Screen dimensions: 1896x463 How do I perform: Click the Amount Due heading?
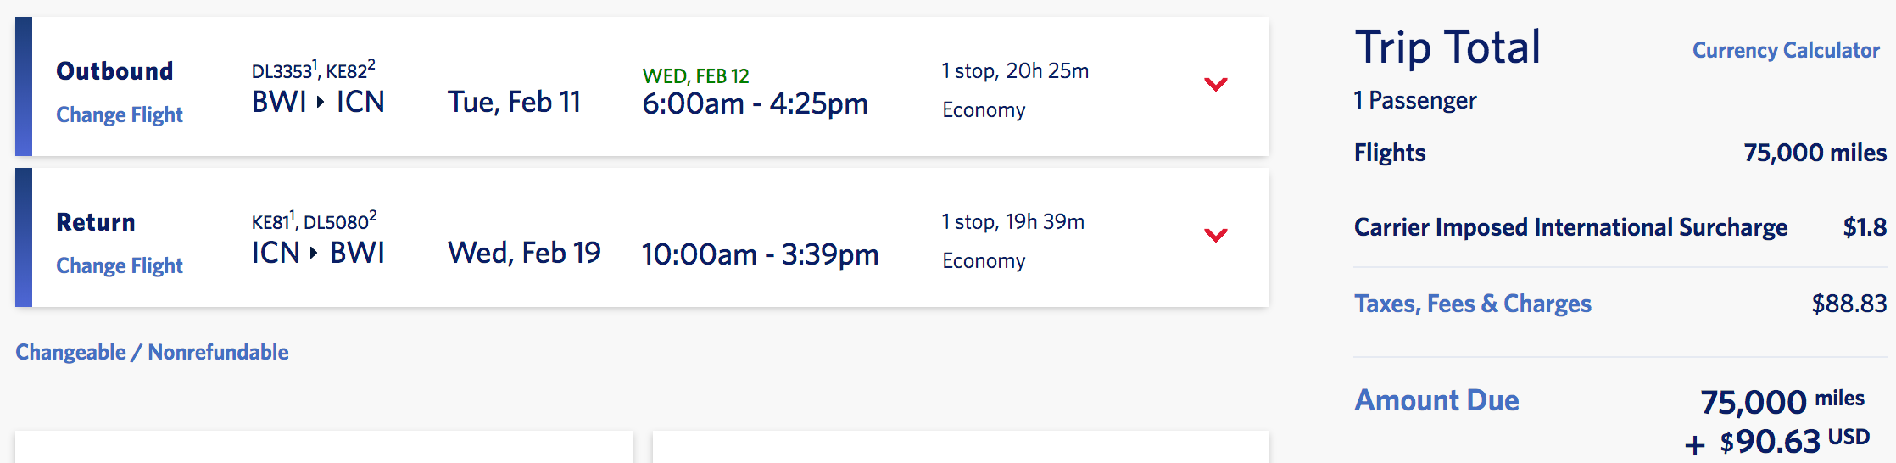coord(1436,400)
